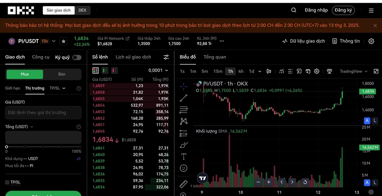
Task: Click the transfer funds arrows icon
Action: [x=79, y=158]
